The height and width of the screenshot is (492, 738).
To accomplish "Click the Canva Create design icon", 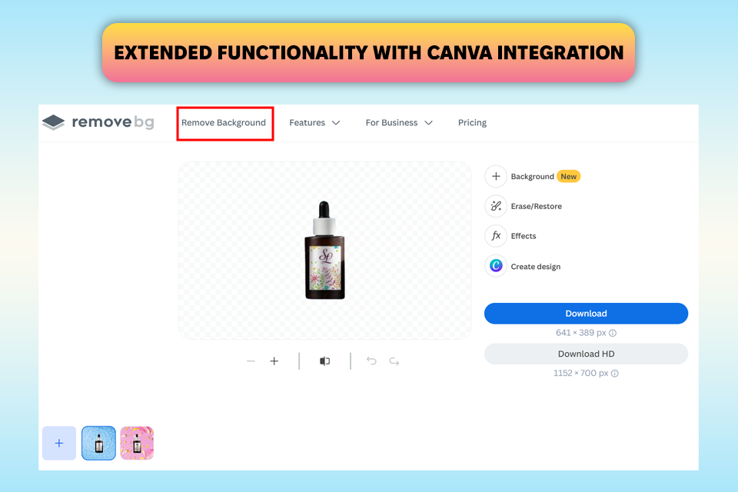I will [496, 266].
